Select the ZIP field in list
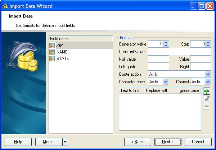This screenshot has width=216, height=150. pyautogui.click(x=59, y=45)
